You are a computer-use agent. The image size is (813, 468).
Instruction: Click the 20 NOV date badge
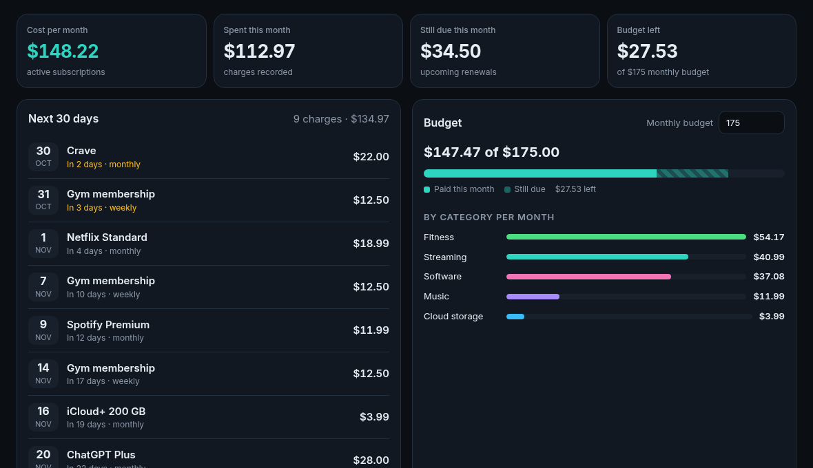(43, 457)
